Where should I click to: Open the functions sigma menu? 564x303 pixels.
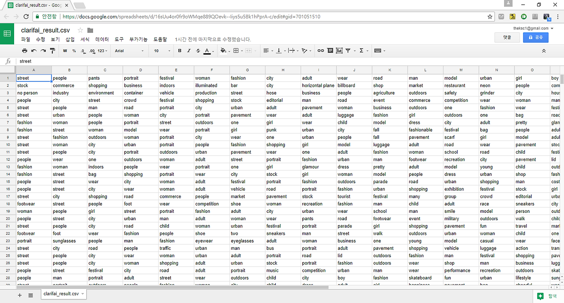coord(363,51)
